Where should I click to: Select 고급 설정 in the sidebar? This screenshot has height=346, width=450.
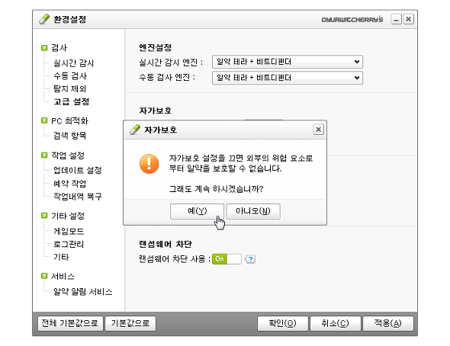point(72,101)
